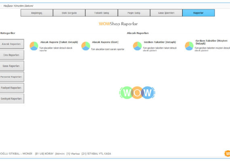Open the Kasa İşlemleri tab

(x=166, y=13)
